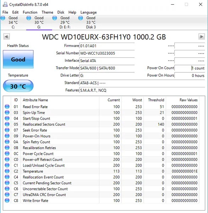Select current value 113 in Temperature row
Image resolution: width=208 pixels, height=213 pixels.
[x=116, y=171]
